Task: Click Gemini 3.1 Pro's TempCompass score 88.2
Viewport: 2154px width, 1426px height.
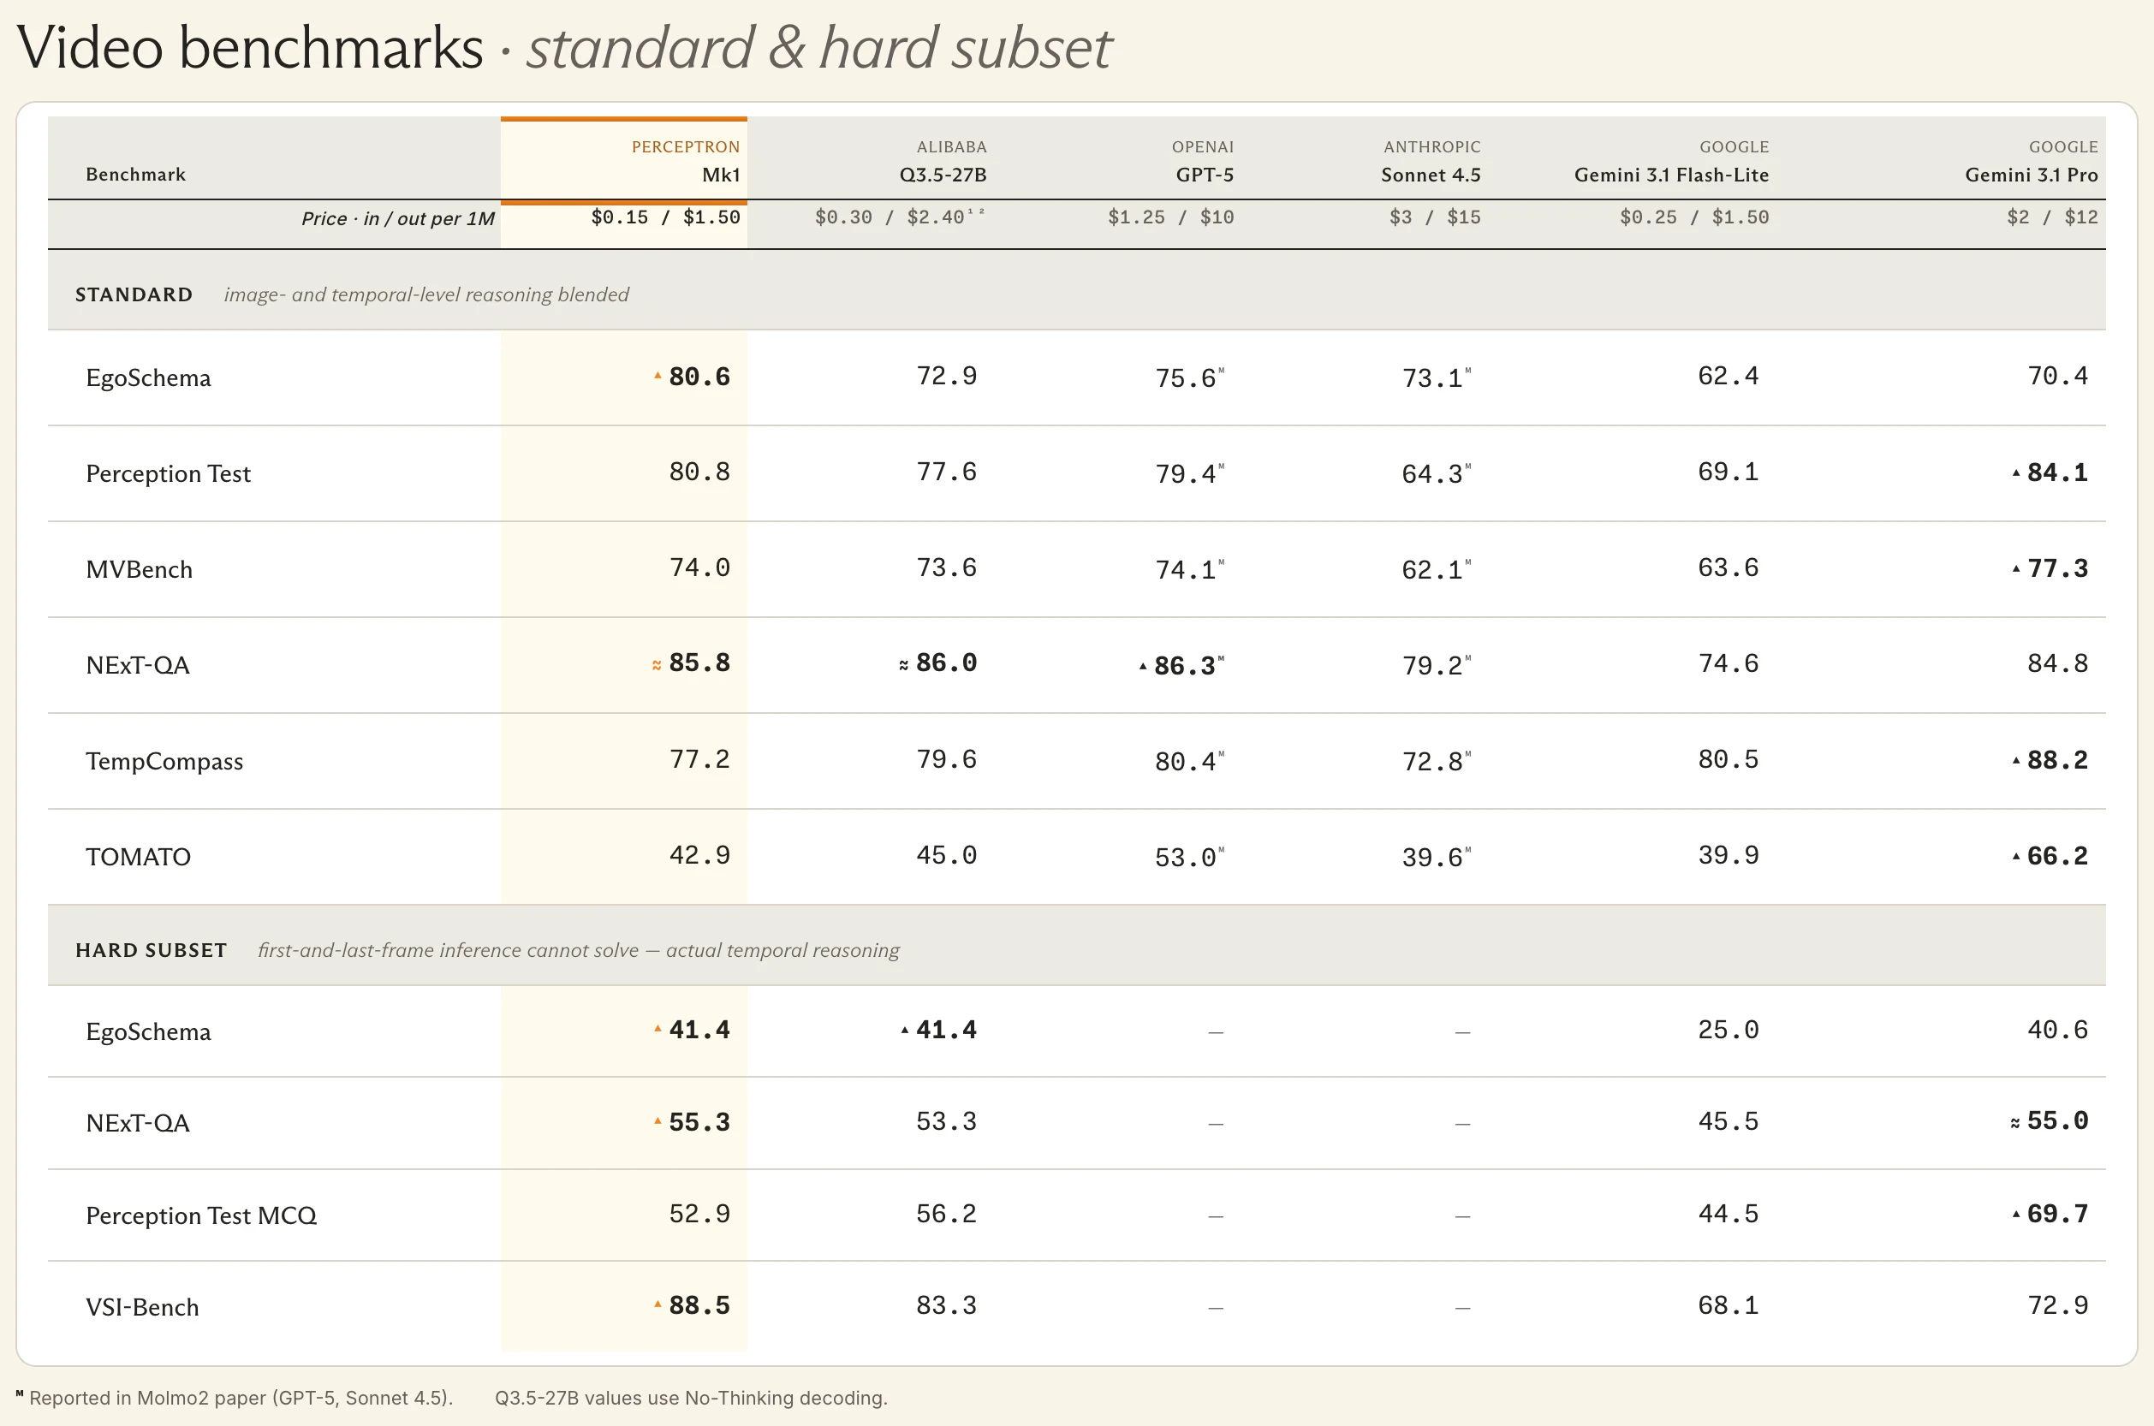Action: click(x=2057, y=760)
